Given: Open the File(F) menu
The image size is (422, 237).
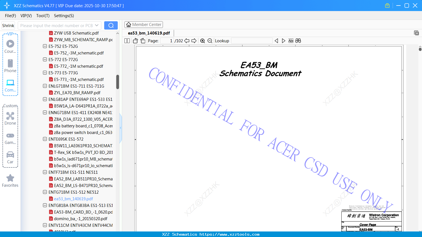Looking at the screenshot, I should pyautogui.click(x=11, y=16).
